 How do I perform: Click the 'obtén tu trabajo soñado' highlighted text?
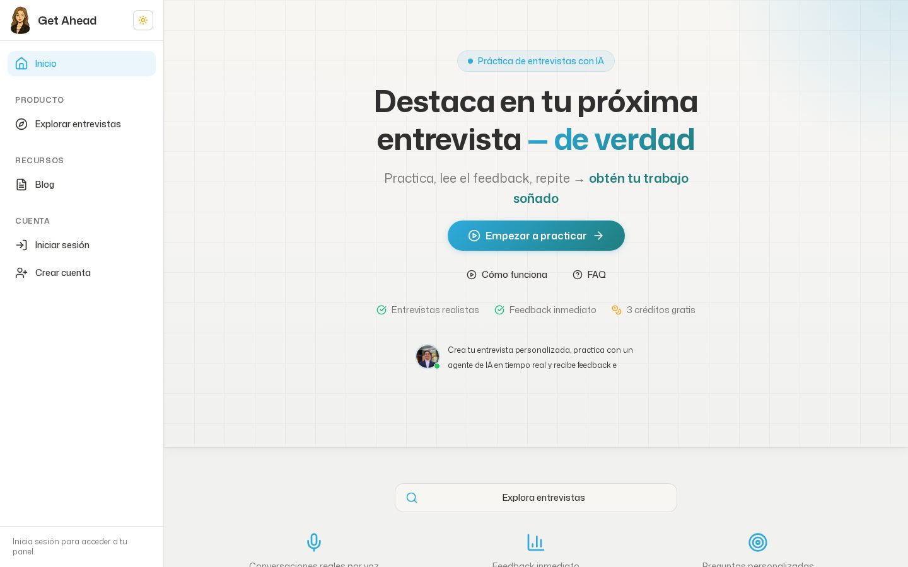600,188
